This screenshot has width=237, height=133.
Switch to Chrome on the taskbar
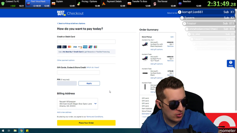point(21,130)
